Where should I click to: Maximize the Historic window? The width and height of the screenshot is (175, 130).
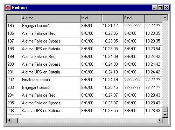pyautogui.click(x=160, y=8)
